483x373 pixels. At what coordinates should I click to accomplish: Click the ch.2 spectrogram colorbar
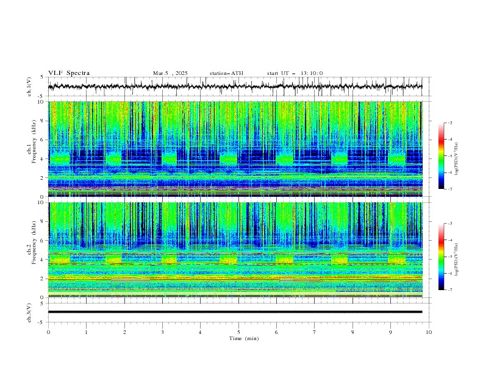point(442,257)
